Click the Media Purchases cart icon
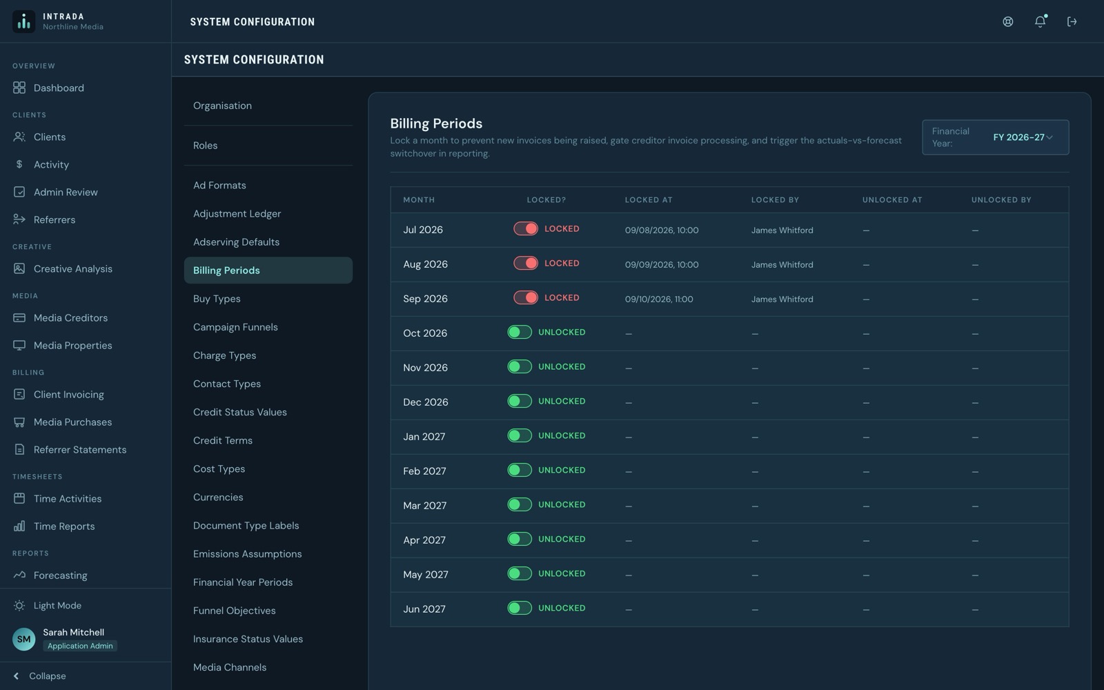Viewport: 1104px width, 690px height. tap(19, 422)
